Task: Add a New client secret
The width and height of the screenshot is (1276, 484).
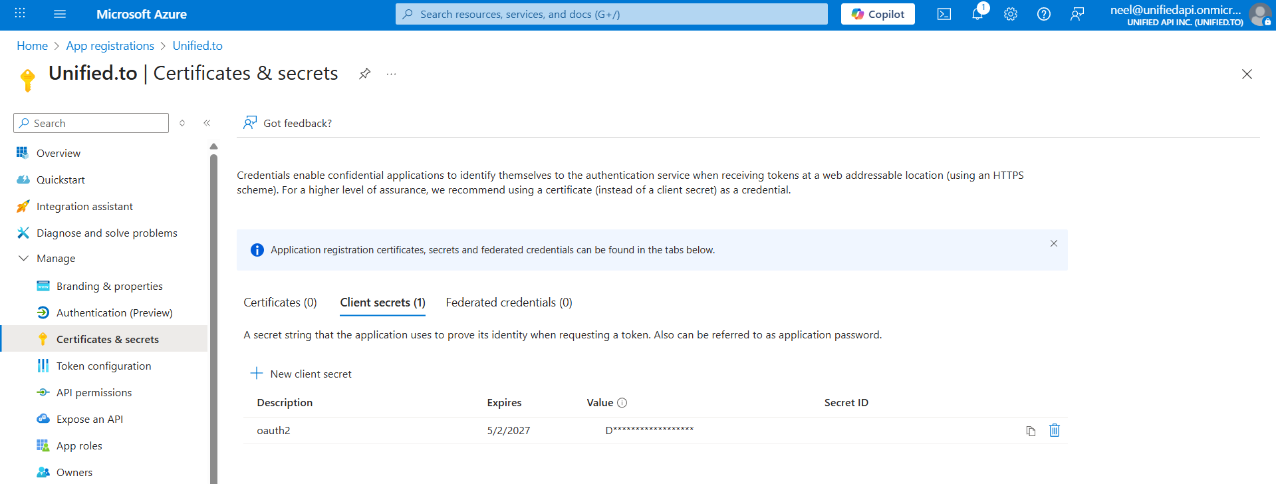Action: click(301, 374)
